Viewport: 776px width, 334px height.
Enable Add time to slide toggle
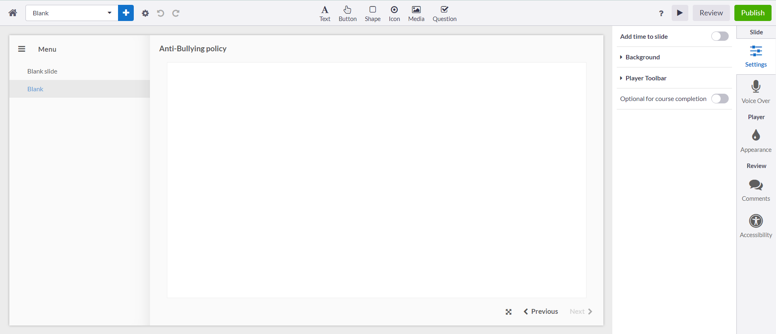click(x=720, y=36)
